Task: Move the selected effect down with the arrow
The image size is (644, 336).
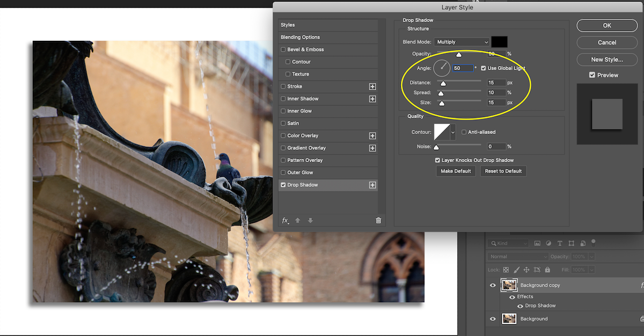Action: [x=310, y=221]
